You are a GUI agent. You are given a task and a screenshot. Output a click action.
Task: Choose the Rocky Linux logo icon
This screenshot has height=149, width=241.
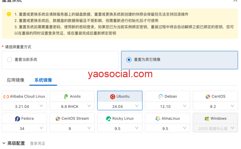point(109,119)
